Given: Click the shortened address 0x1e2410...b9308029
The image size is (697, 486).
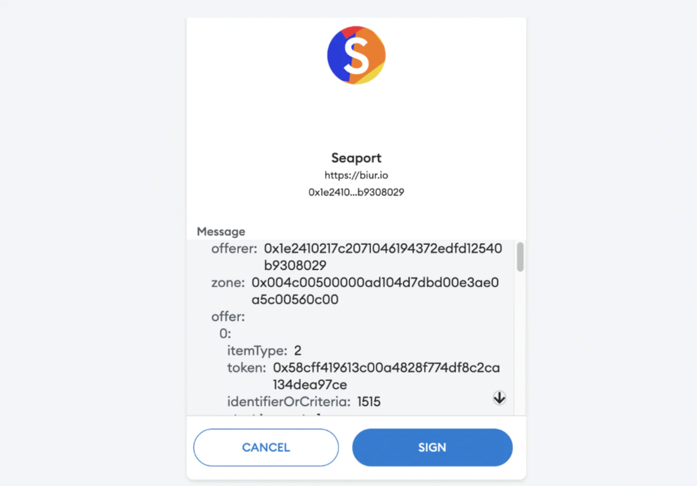Looking at the screenshot, I should point(356,192).
